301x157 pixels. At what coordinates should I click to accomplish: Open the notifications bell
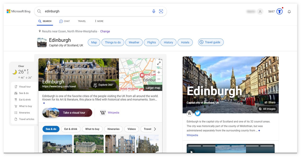(289, 12)
